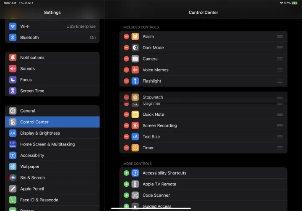The width and height of the screenshot is (302, 211).
Task: Tap the Voice Memos waveform icon
Action: pos(135,70)
